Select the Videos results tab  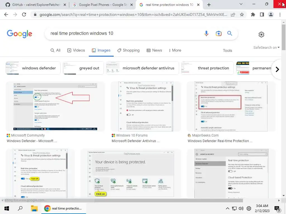[76, 50]
